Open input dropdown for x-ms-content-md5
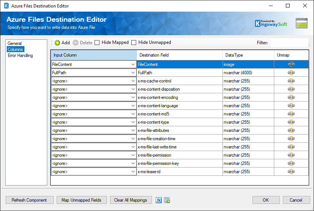 pos(133,114)
